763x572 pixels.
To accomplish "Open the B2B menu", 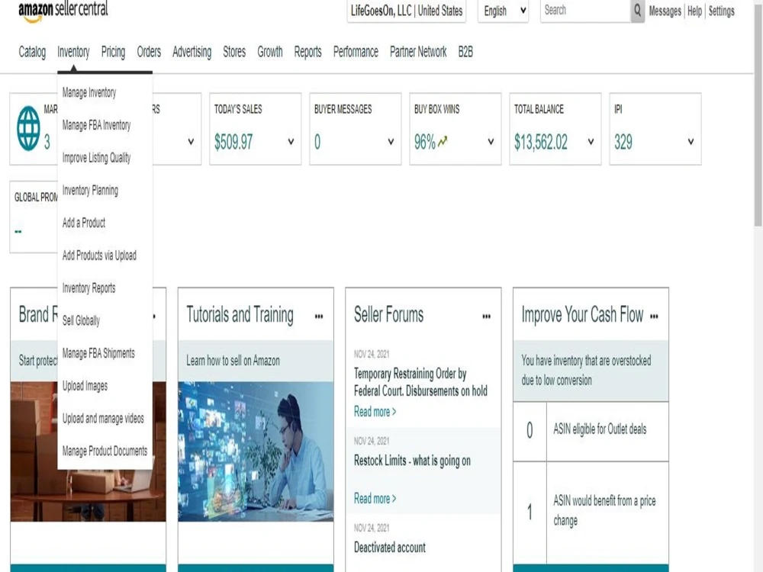I will [x=465, y=52].
